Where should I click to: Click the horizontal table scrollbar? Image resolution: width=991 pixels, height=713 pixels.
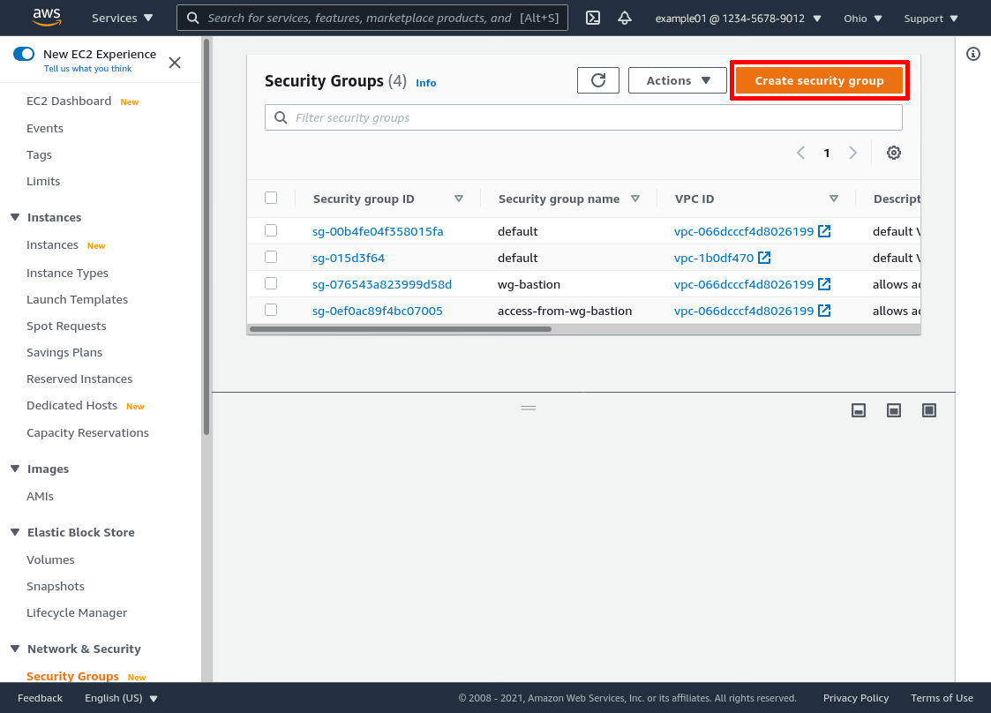(x=401, y=329)
